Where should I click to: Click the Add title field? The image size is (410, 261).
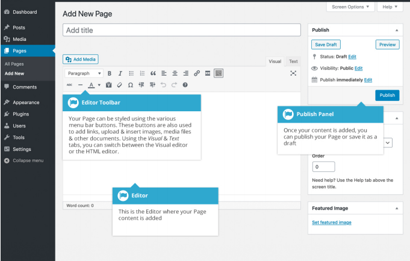tap(182, 30)
